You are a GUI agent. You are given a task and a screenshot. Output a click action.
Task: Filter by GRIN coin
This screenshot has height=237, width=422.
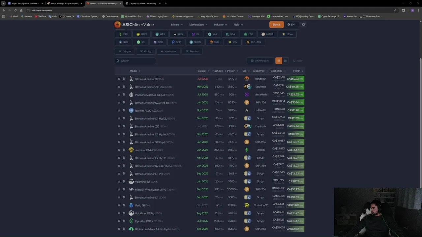(x=141, y=34)
